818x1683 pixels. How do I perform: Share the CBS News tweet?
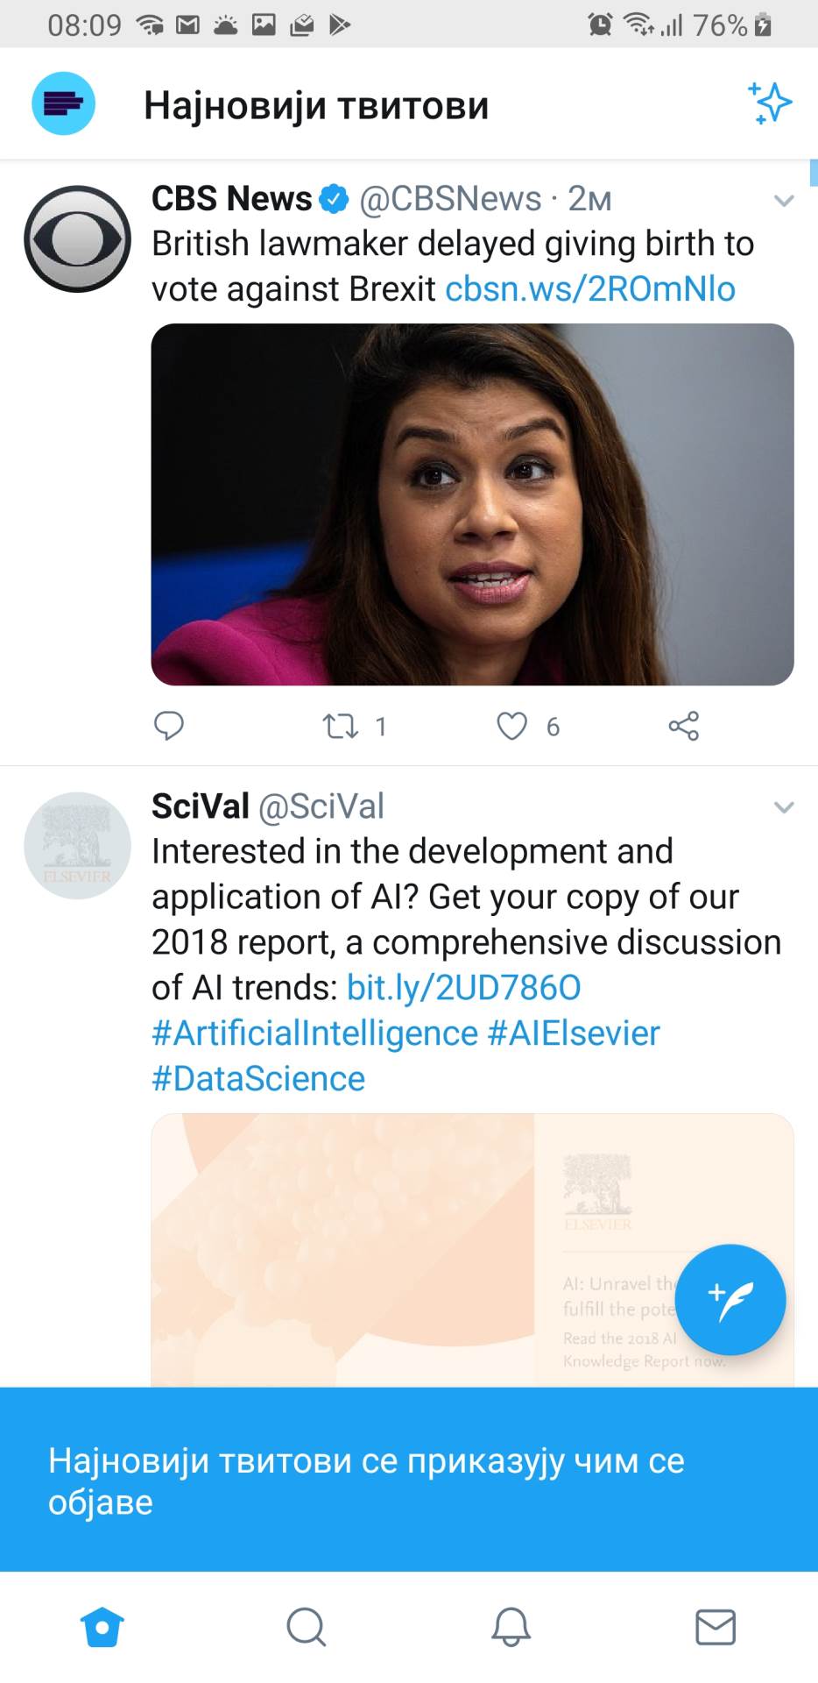pos(683,726)
